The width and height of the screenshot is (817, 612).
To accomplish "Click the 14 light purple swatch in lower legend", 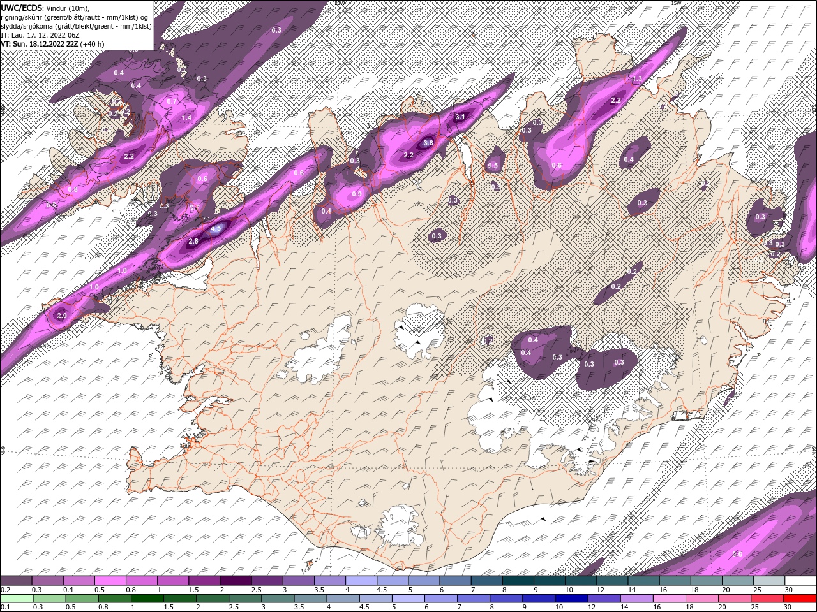I will (x=636, y=599).
